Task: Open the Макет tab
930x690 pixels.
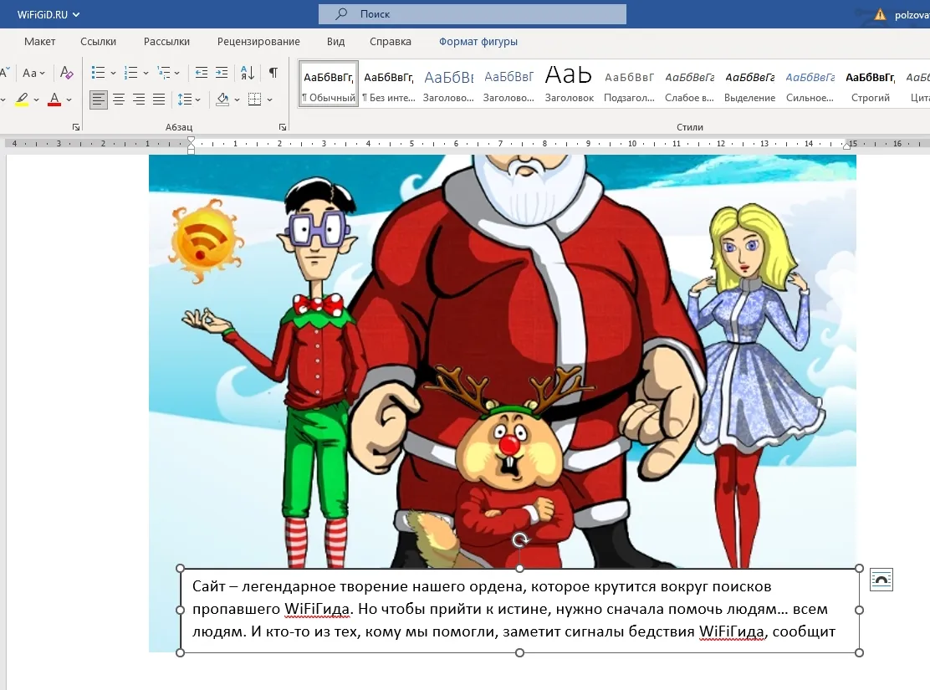Action: (40, 42)
